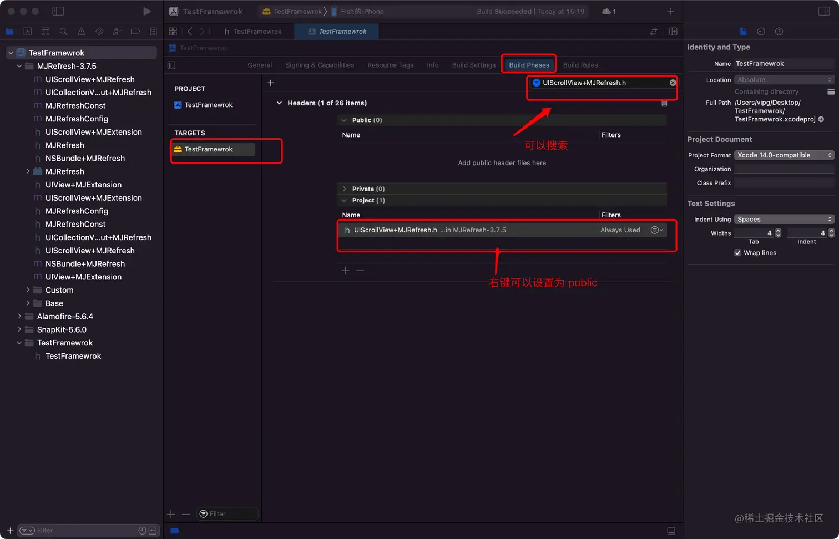The image size is (839, 539).
Task: Open the filter options icon on the header row
Action: coord(656,230)
